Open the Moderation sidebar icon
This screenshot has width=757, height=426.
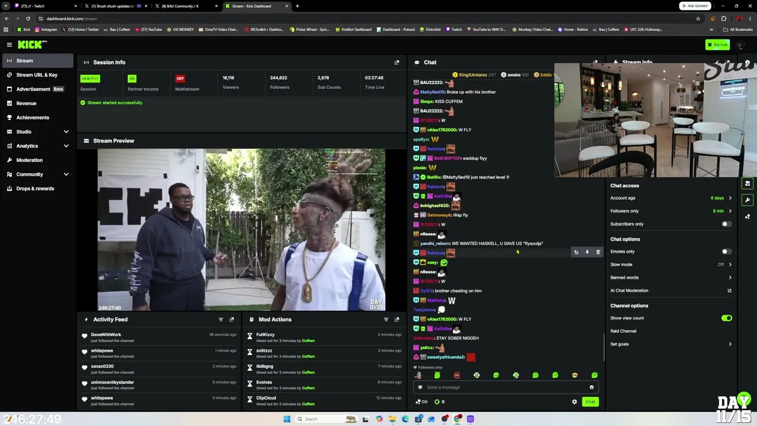point(9,160)
